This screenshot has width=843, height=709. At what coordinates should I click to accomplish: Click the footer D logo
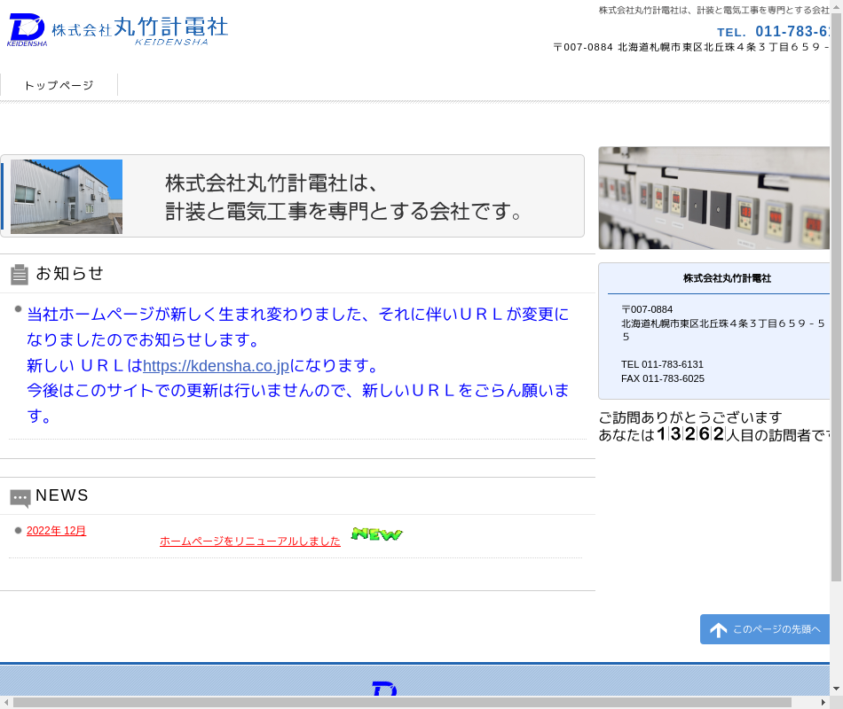click(x=384, y=688)
